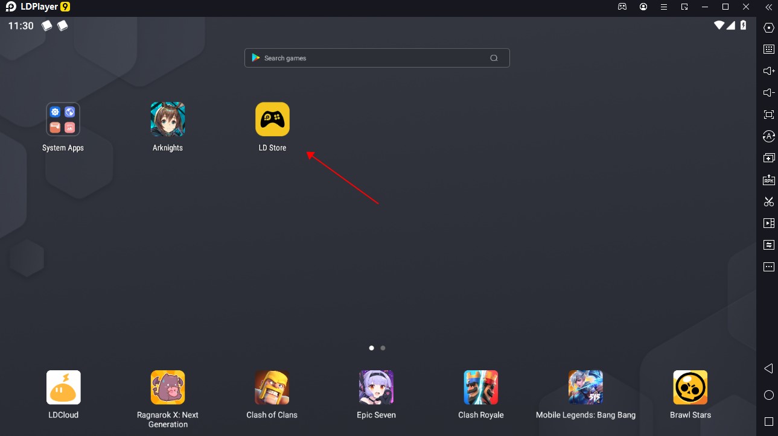
Task: Open emulator settings hexagon icon
Action: coord(769,28)
